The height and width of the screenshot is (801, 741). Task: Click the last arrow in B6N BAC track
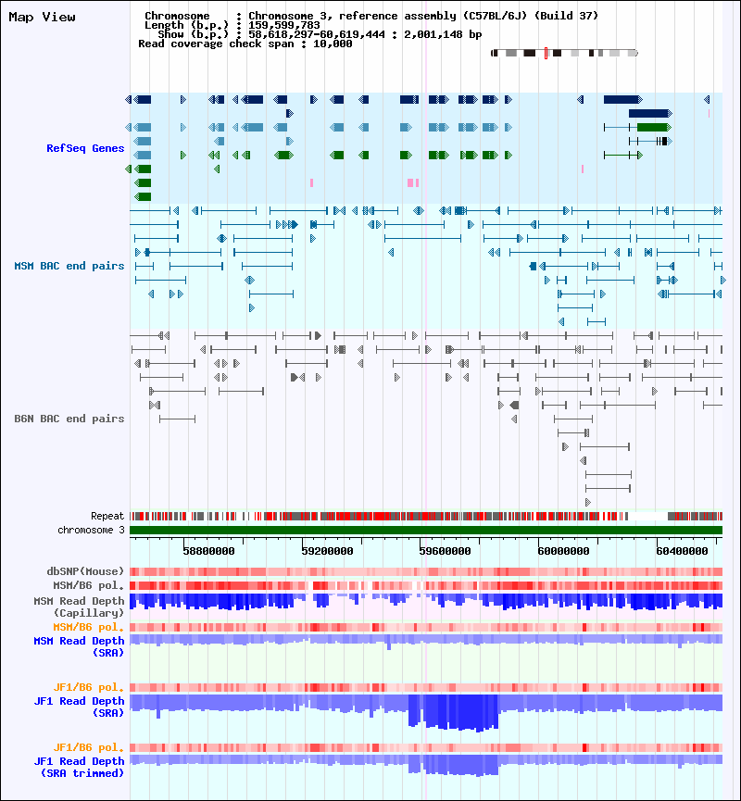(587, 502)
